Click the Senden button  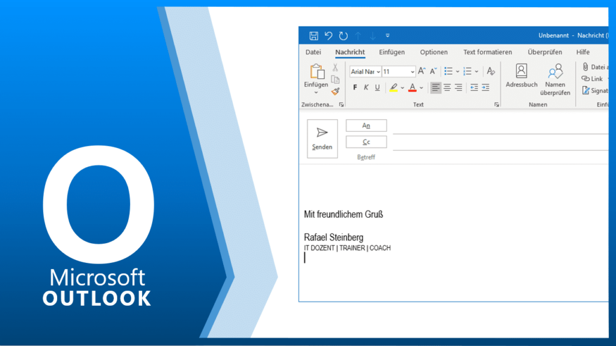click(x=322, y=138)
